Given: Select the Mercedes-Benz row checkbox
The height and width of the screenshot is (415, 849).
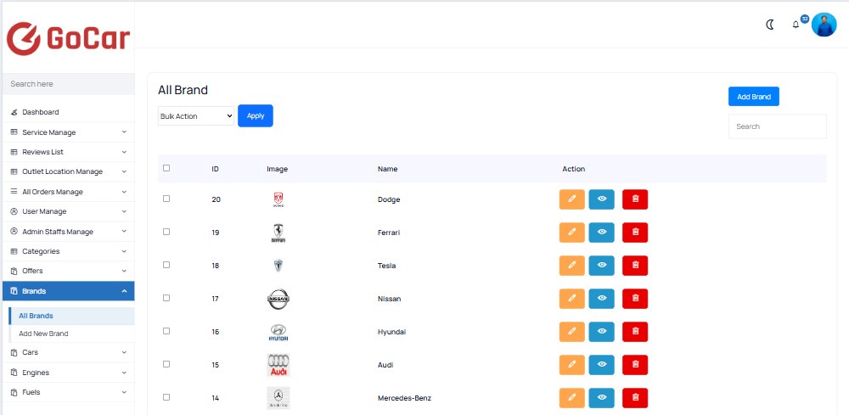Looking at the screenshot, I should pos(166,396).
